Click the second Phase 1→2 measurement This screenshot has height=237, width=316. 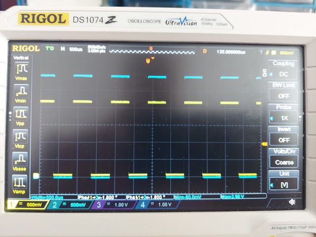click(150, 197)
